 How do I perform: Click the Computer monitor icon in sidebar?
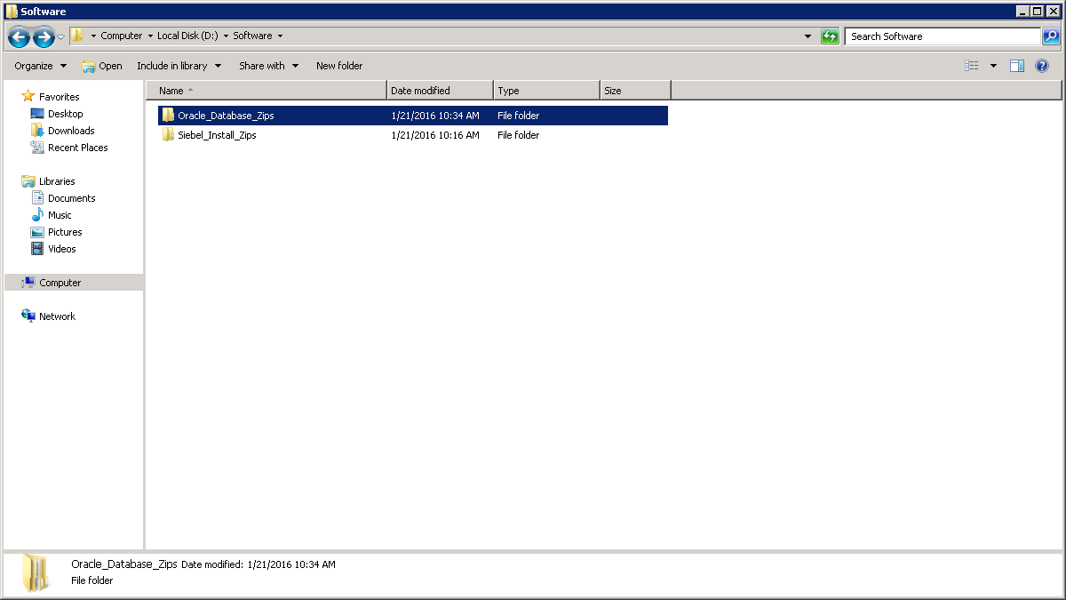tap(28, 283)
